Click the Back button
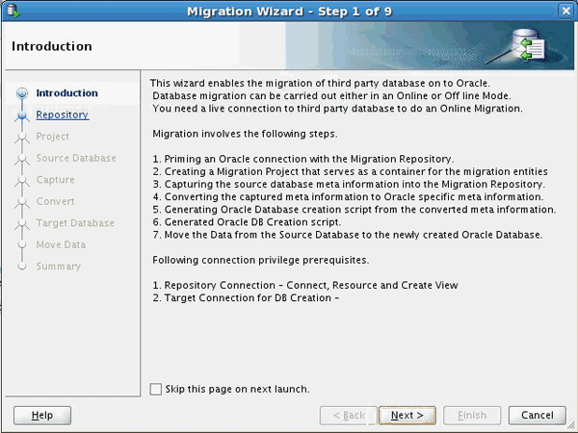 click(348, 415)
